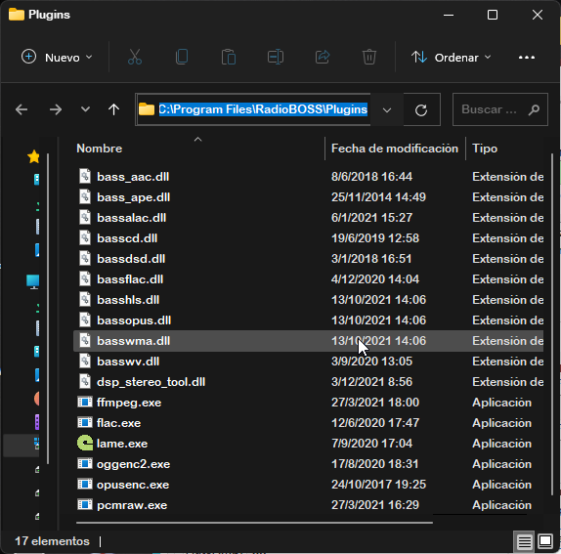Click the This PC monitor icon in sidebar
This screenshot has height=554, width=561.
pyautogui.click(x=32, y=281)
